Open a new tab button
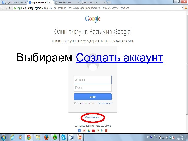Screen dimensions: 188x141 coord(109,2)
